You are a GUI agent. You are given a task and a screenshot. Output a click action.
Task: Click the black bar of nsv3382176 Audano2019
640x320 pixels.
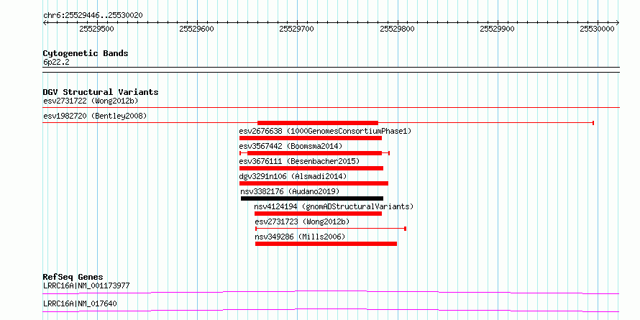pyautogui.click(x=312, y=198)
